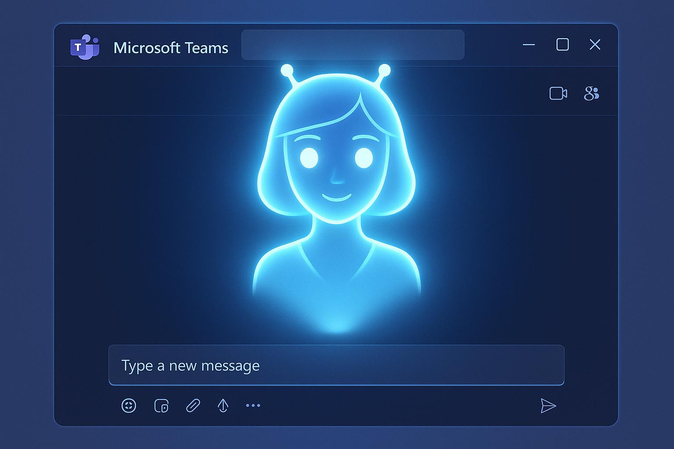Click the upload arrow icon
This screenshot has width=674, height=449.
pyautogui.click(x=222, y=405)
